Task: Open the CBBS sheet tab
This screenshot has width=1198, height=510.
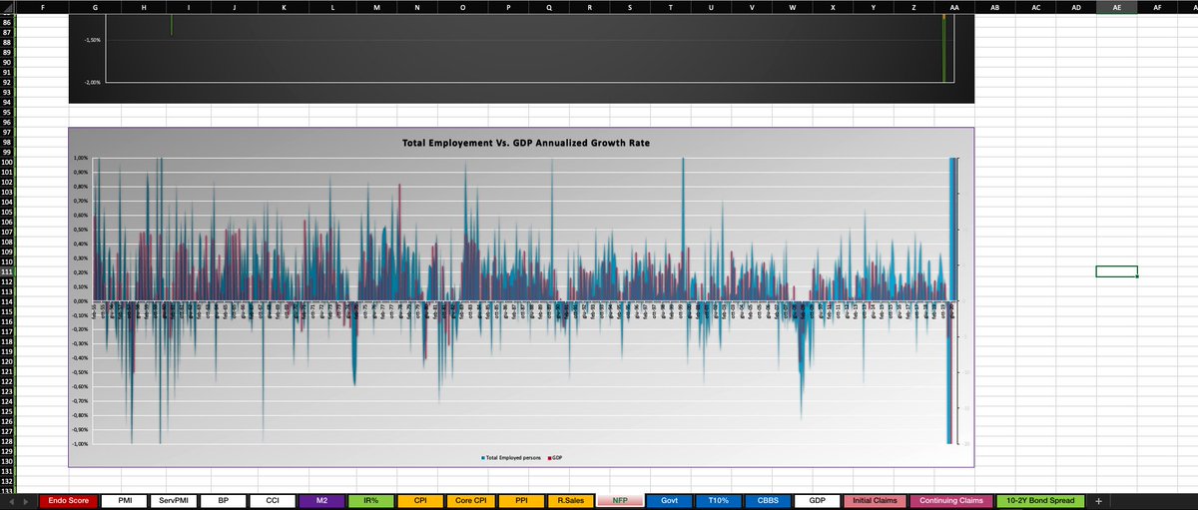Action: tap(768, 500)
